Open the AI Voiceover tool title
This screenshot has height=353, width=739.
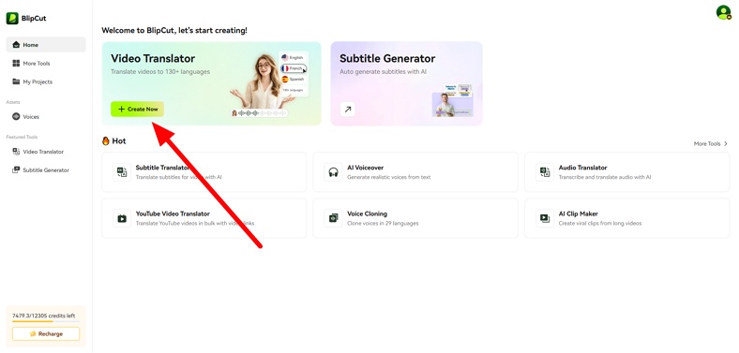pos(365,168)
